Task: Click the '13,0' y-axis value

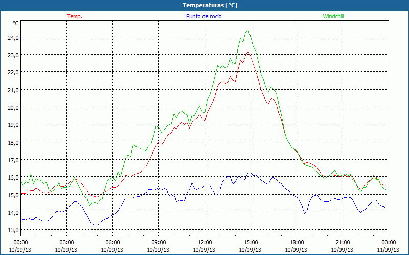Action: [x=13, y=230]
